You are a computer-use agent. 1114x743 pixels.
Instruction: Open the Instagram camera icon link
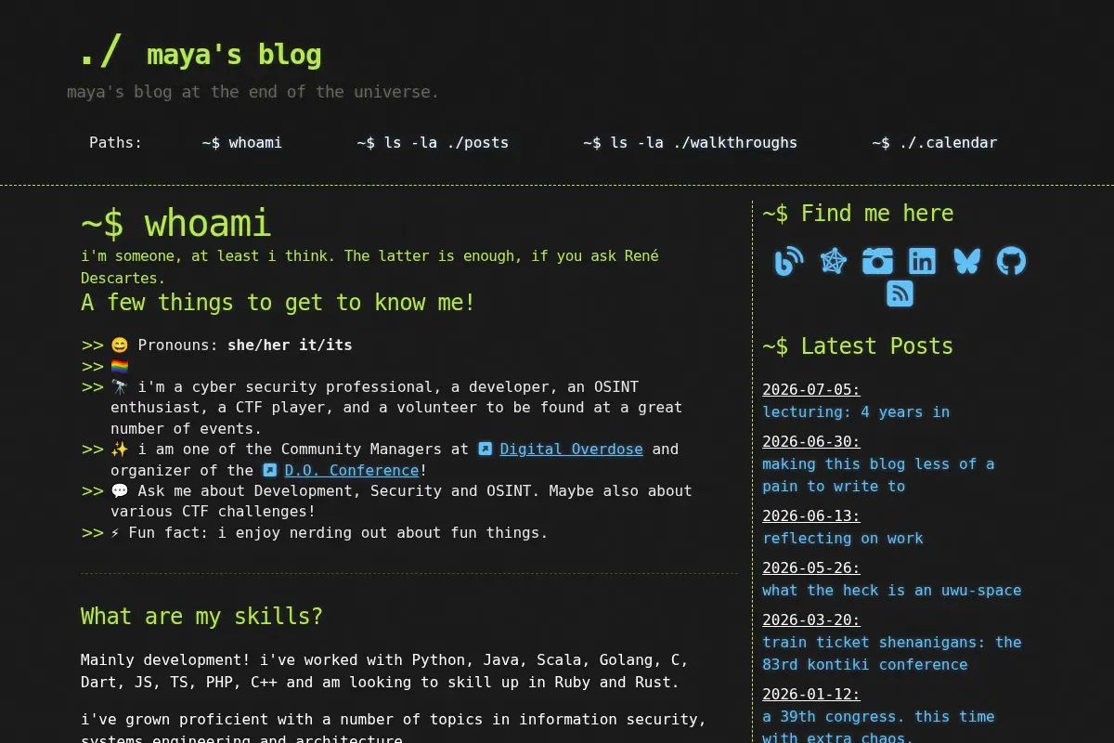coord(877,261)
